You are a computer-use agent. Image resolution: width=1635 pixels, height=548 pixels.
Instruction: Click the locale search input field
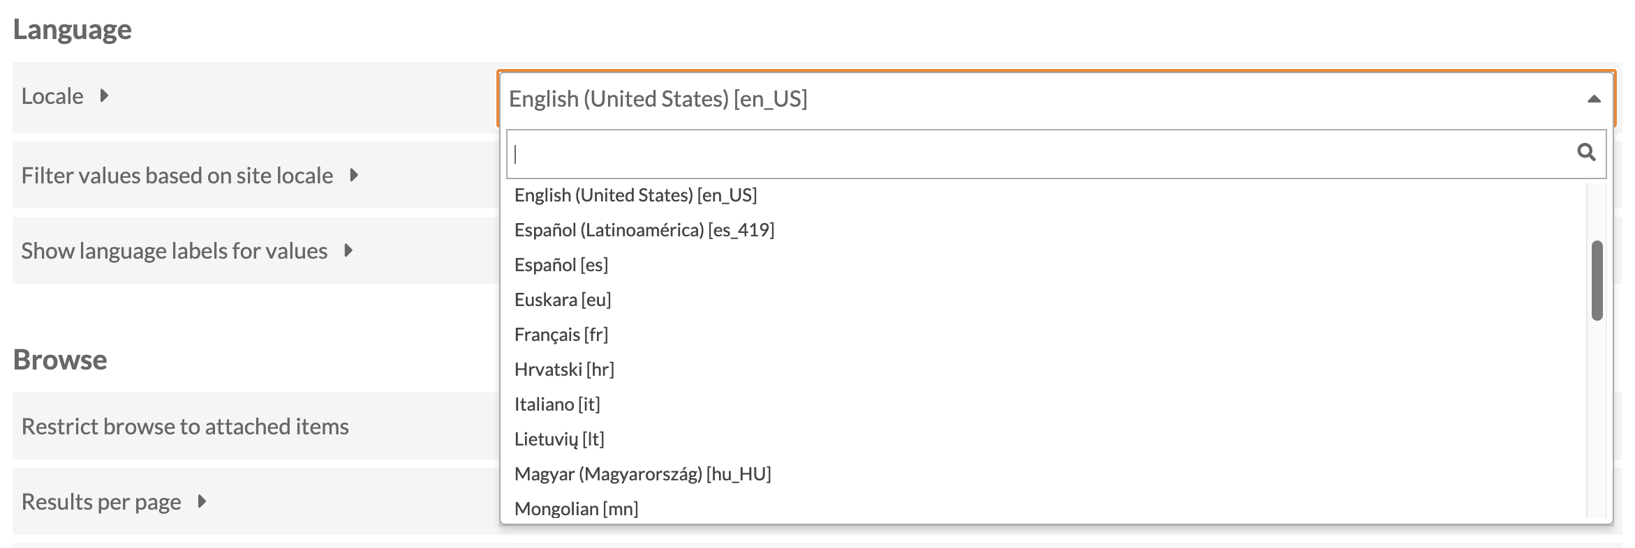point(1040,153)
